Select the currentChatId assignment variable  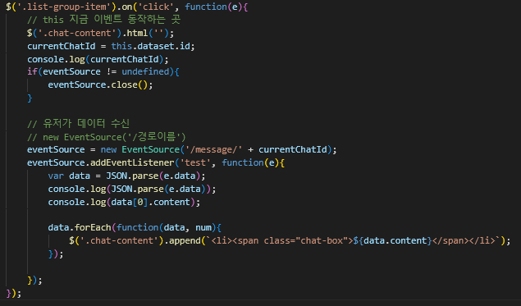click(62, 46)
